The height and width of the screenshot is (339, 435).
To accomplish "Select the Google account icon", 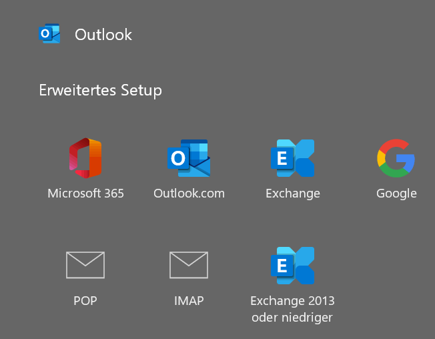I will tap(396, 158).
